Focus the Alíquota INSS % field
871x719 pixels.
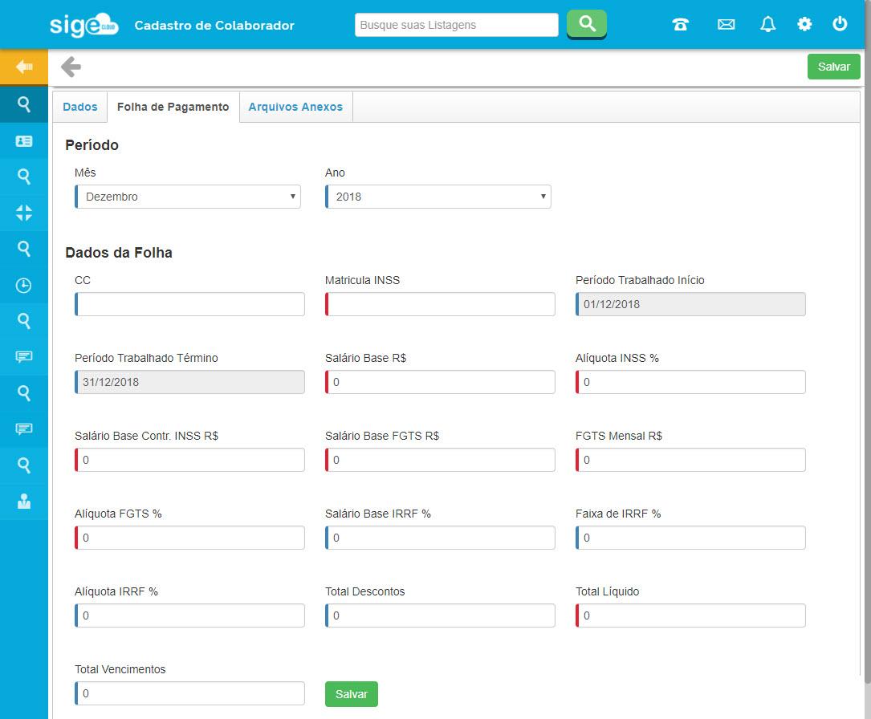tap(690, 382)
